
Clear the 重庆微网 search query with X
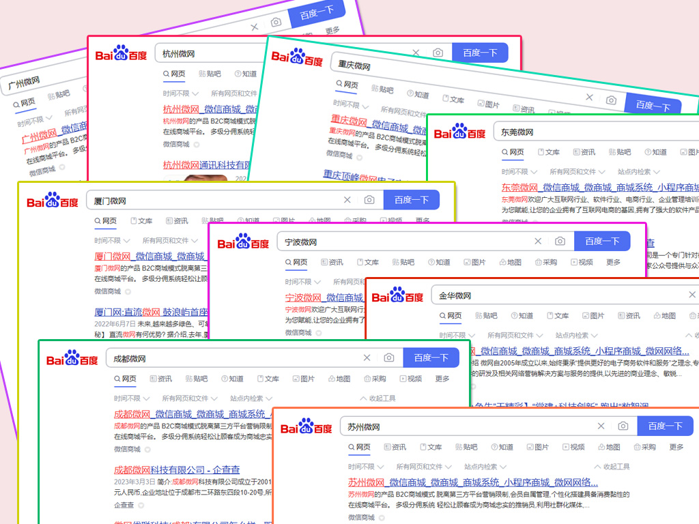click(589, 97)
